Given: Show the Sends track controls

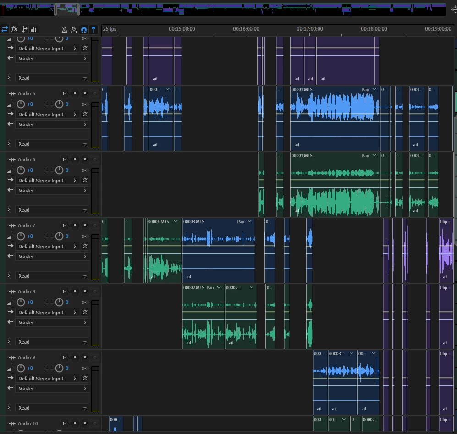Looking at the screenshot, I should (x=24, y=29).
